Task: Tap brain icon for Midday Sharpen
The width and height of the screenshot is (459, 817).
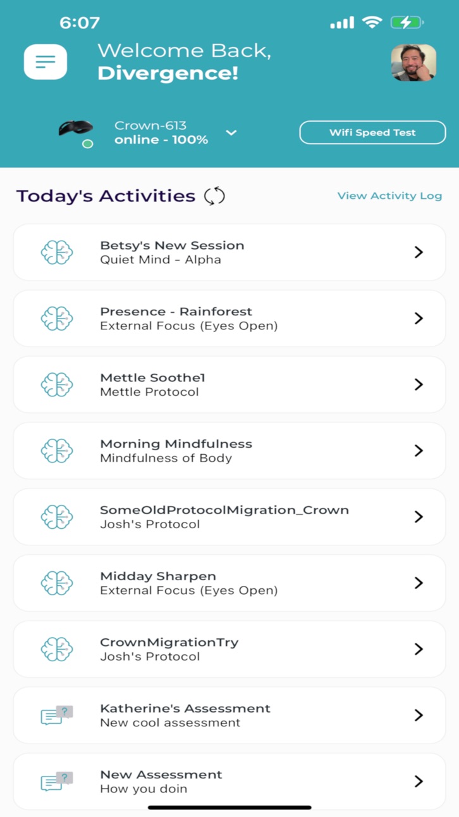Action: click(57, 583)
